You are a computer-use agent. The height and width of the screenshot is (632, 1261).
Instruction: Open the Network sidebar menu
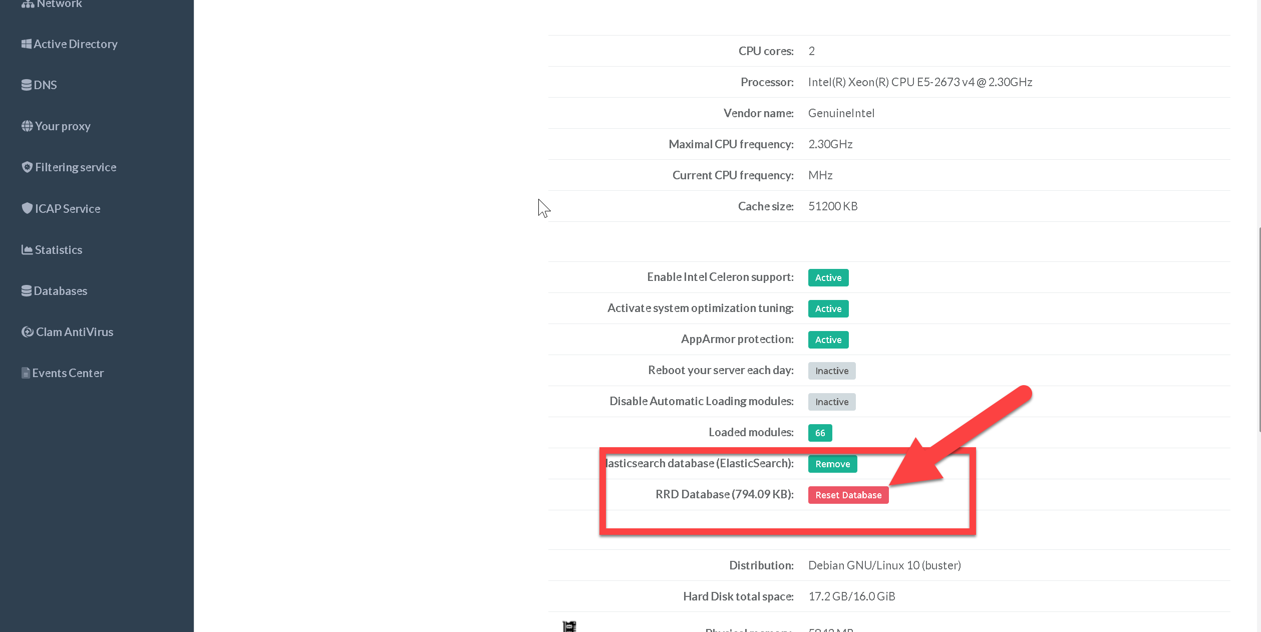(59, 4)
